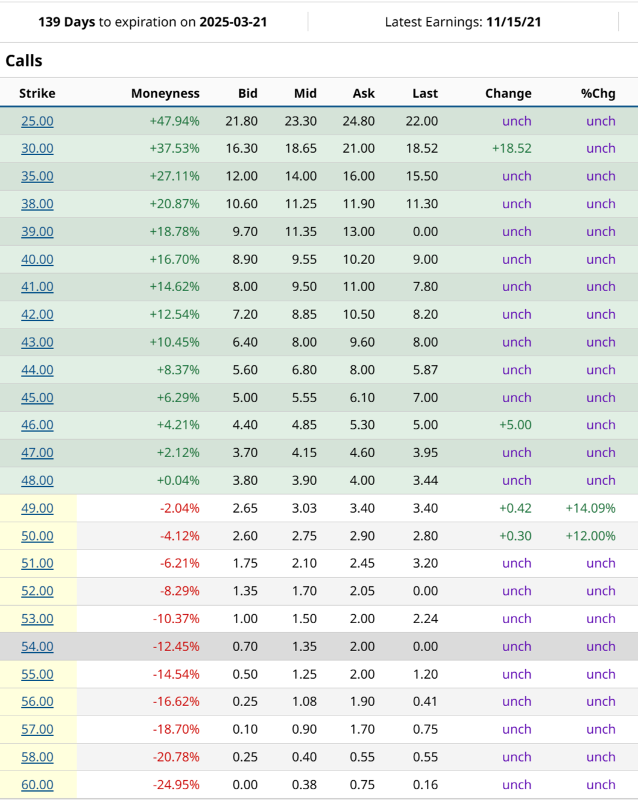Click the +0.30 change value

(515, 536)
